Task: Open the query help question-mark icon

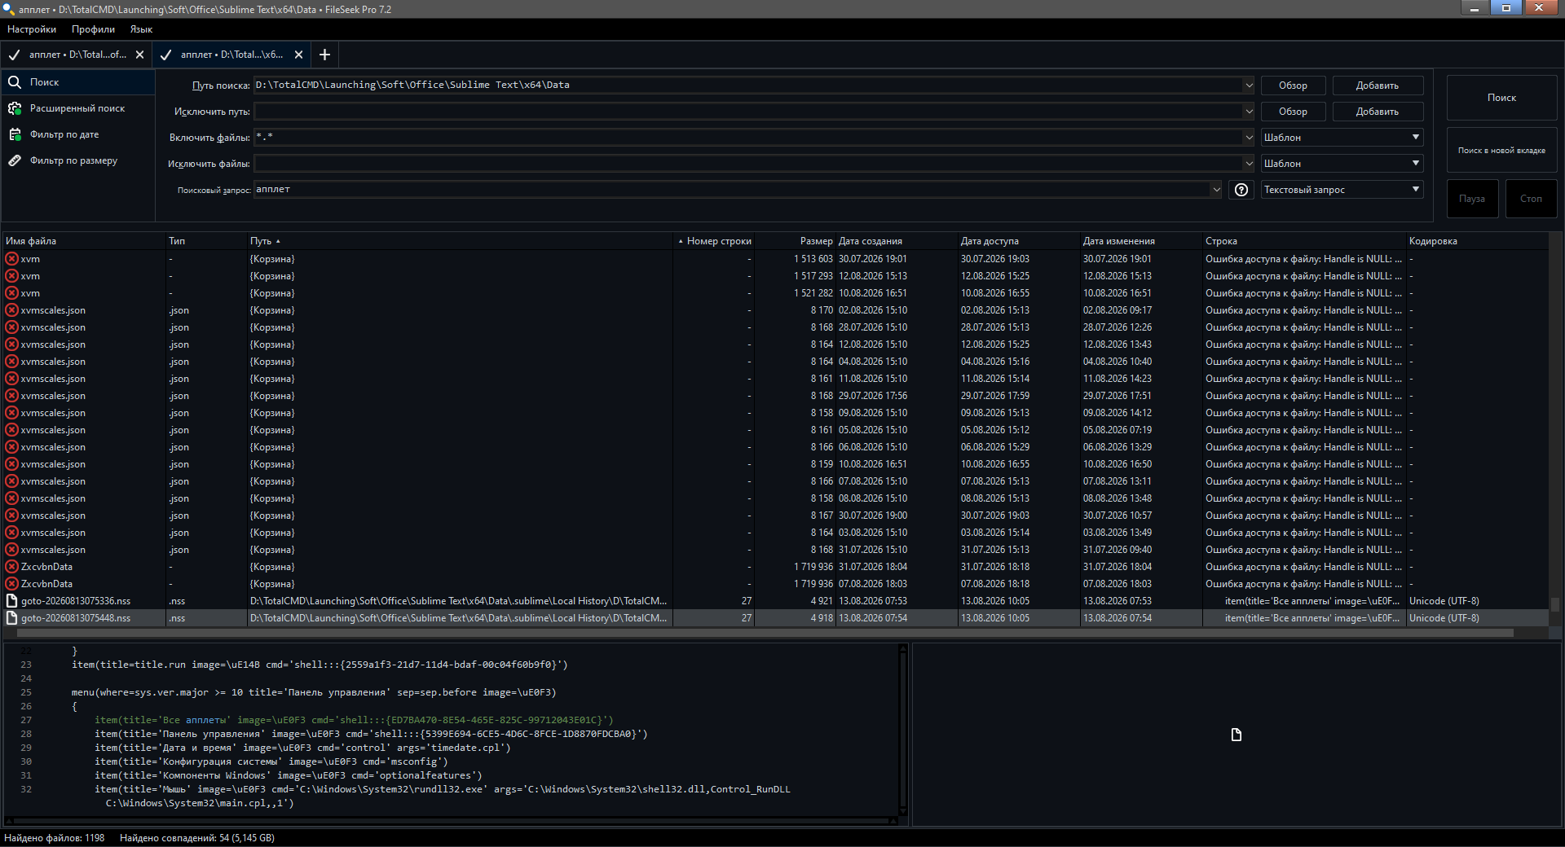Action: point(1241,190)
